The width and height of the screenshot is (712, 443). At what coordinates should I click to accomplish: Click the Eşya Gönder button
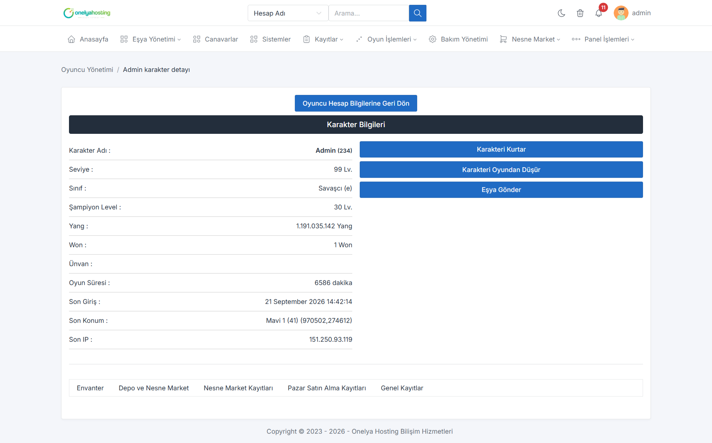(x=501, y=190)
